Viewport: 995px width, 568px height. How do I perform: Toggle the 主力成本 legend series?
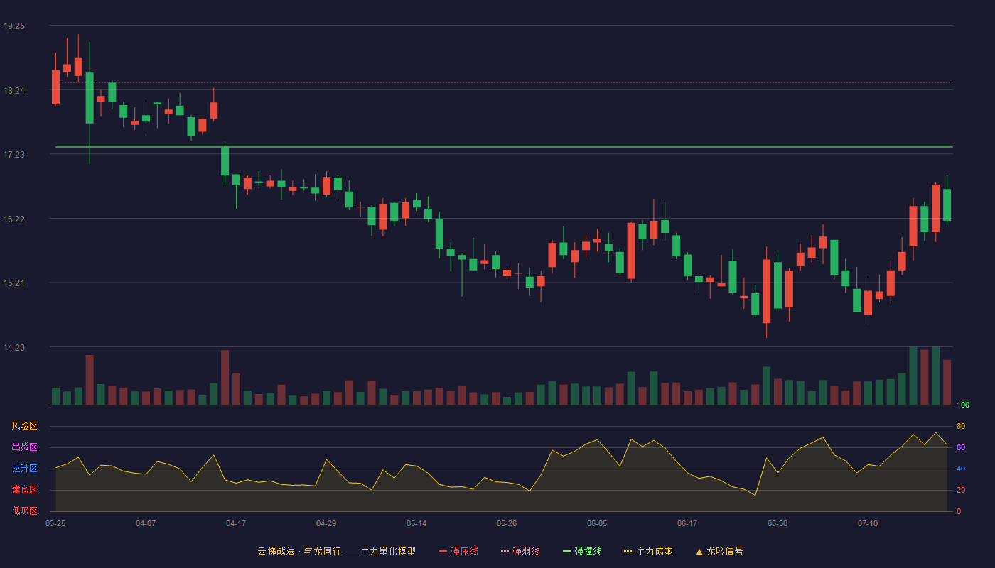pyautogui.click(x=648, y=551)
